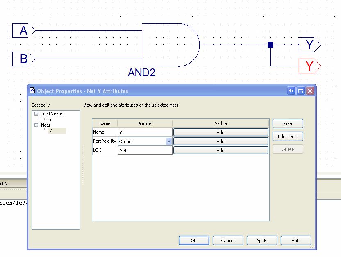This screenshot has height=257, width=341.
Task: Click Add button for the LOC row
Action: click(x=221, y=150)
